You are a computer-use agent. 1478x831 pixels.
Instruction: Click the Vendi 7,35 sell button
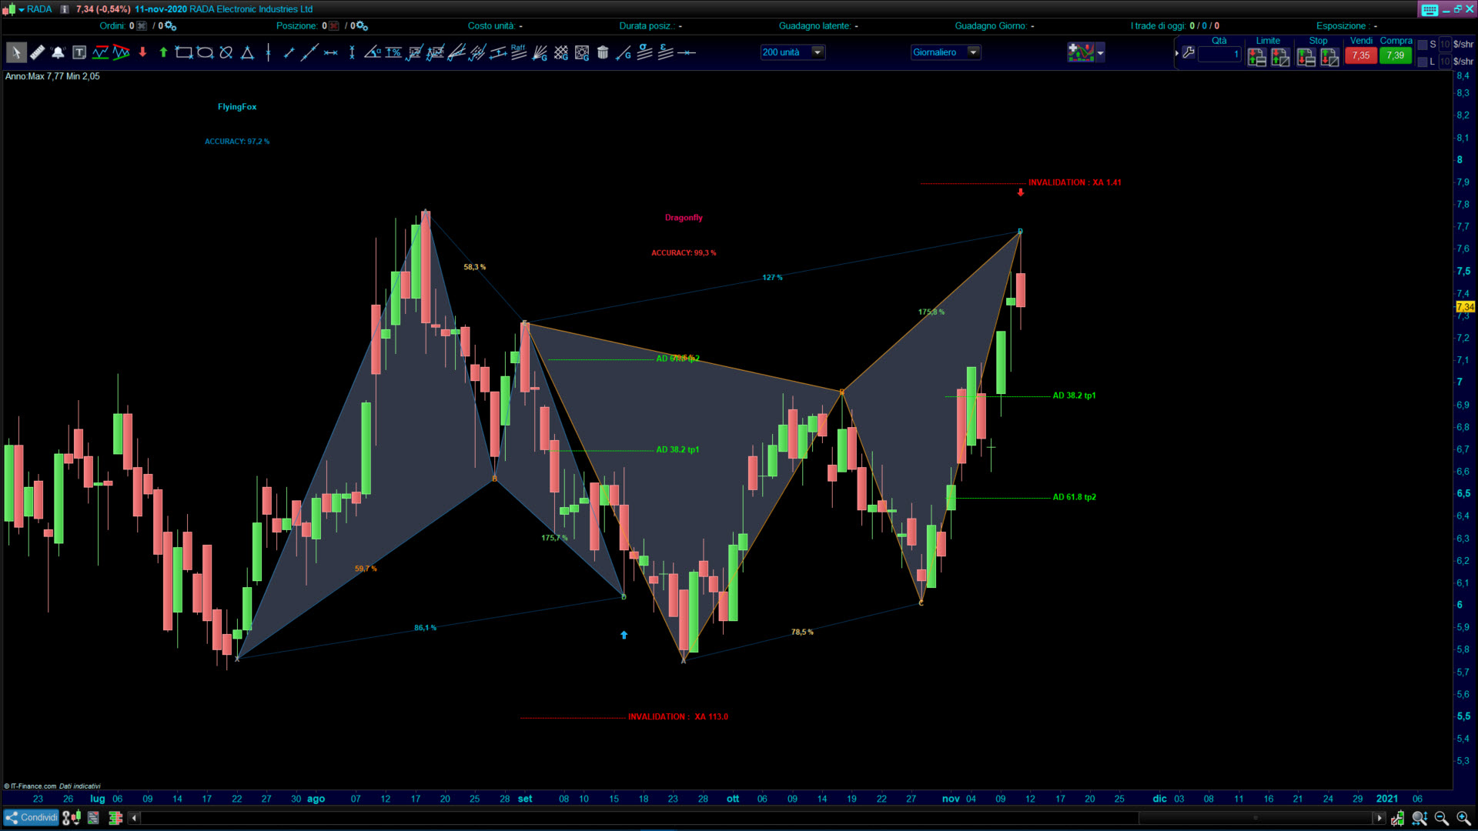(1360, 55)
